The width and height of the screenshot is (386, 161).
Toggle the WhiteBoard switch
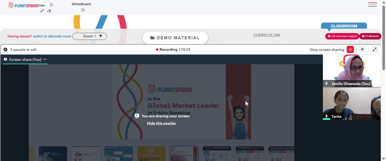(81, 10)
